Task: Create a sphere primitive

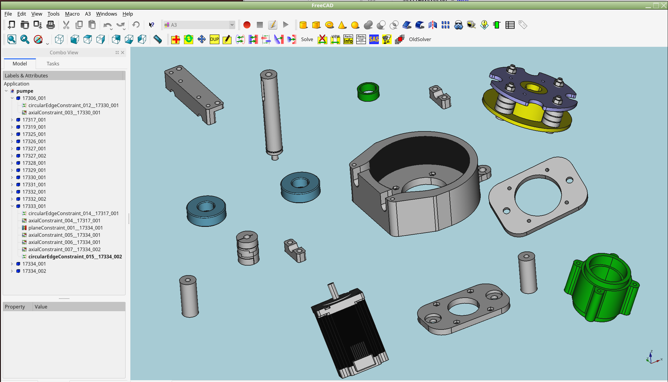Action: (x=355, y=25)
